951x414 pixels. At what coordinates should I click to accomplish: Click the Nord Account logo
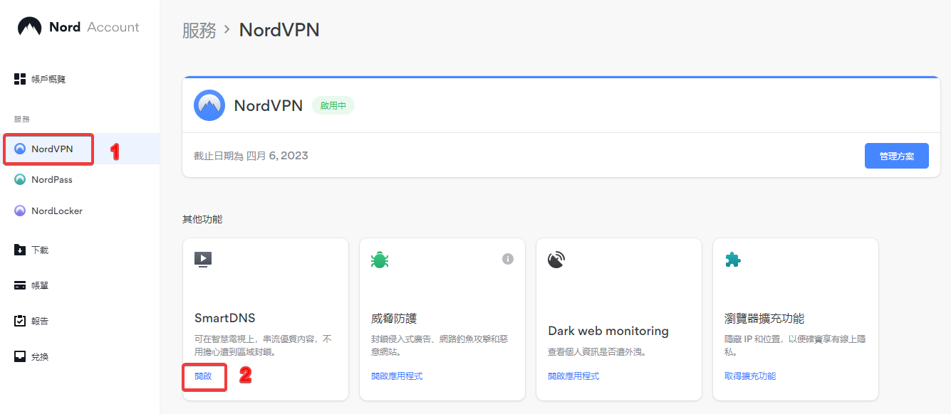point(78,27)
